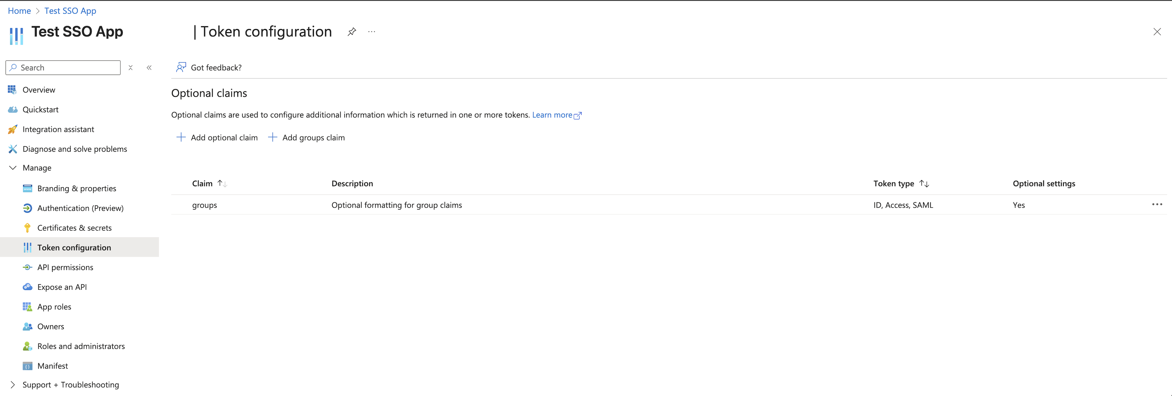Click the Branding & properties icon
Image resolution: width=1172 pixels, height=396 pixels.
tap(27, 188)
